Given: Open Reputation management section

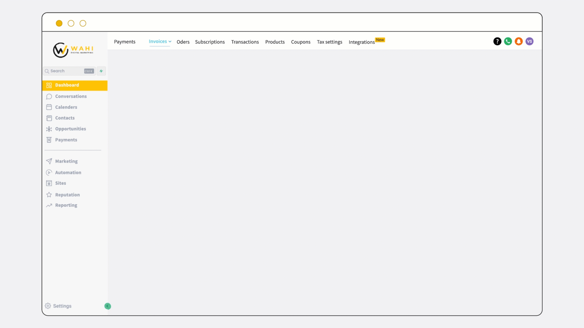Looking at the screenshot, I should click(68, 194).
